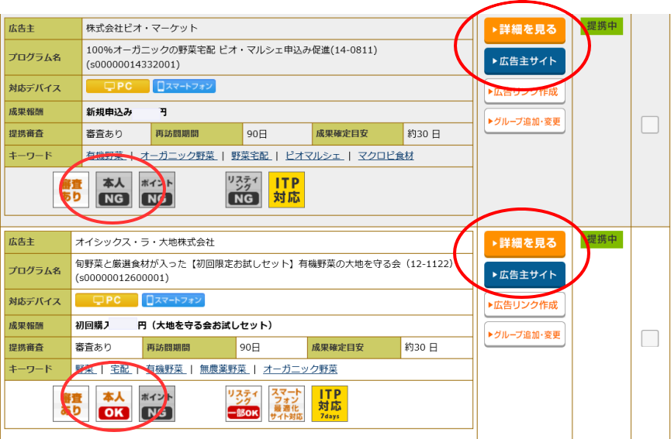Click PC device badge for ビオ・マーケット

coord(118,86)
